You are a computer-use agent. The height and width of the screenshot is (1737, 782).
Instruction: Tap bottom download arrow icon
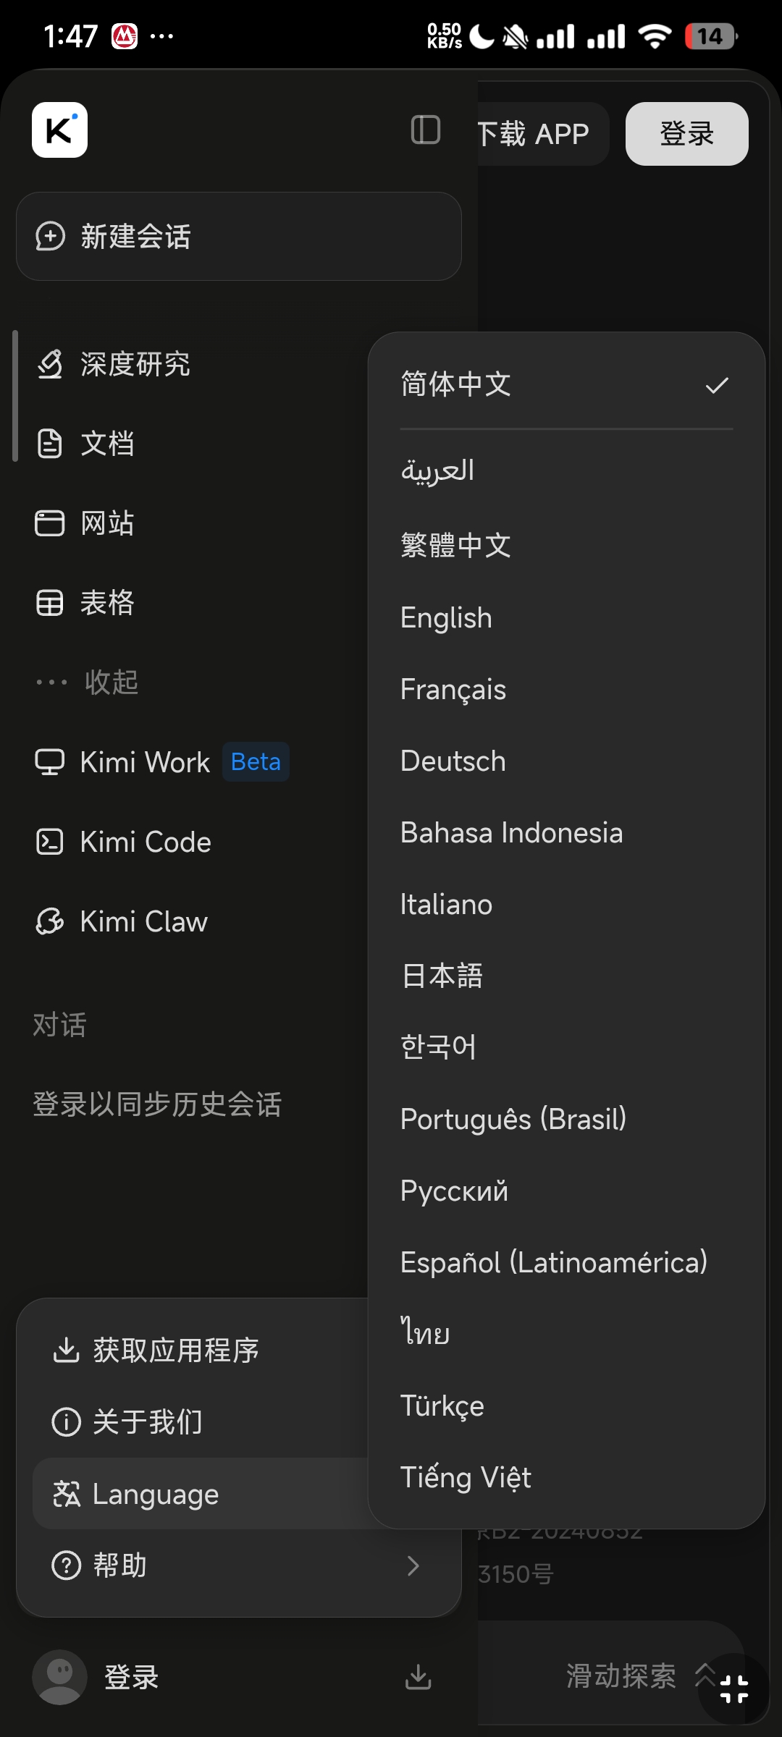click(x=419, y=1677)
